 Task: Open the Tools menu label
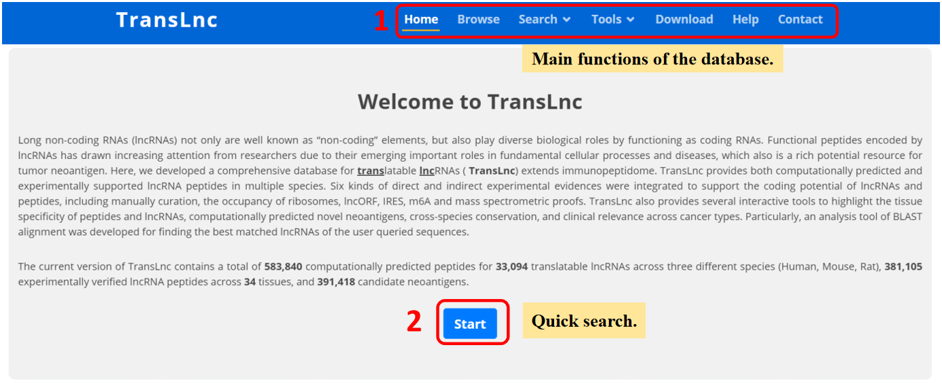[x=606, y=20]
